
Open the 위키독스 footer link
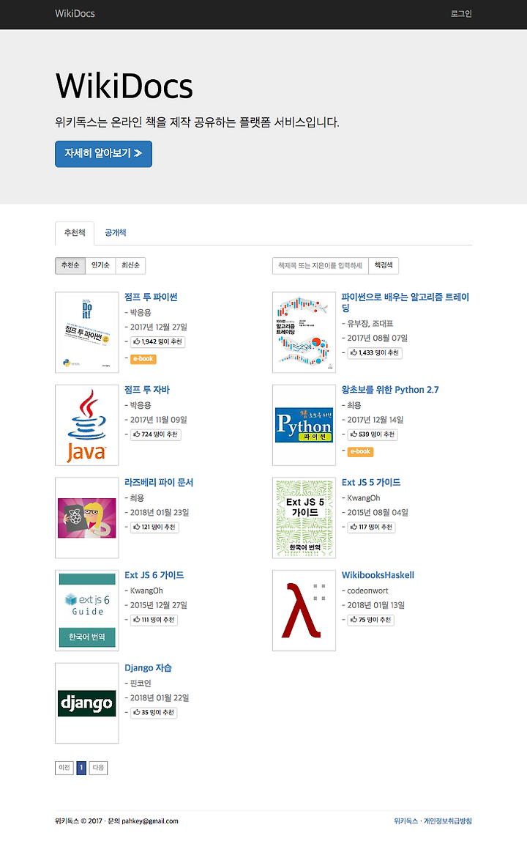click(405, 821)
